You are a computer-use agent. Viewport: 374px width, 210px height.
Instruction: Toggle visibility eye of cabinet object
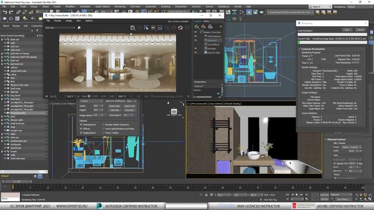tap(5, 68)
